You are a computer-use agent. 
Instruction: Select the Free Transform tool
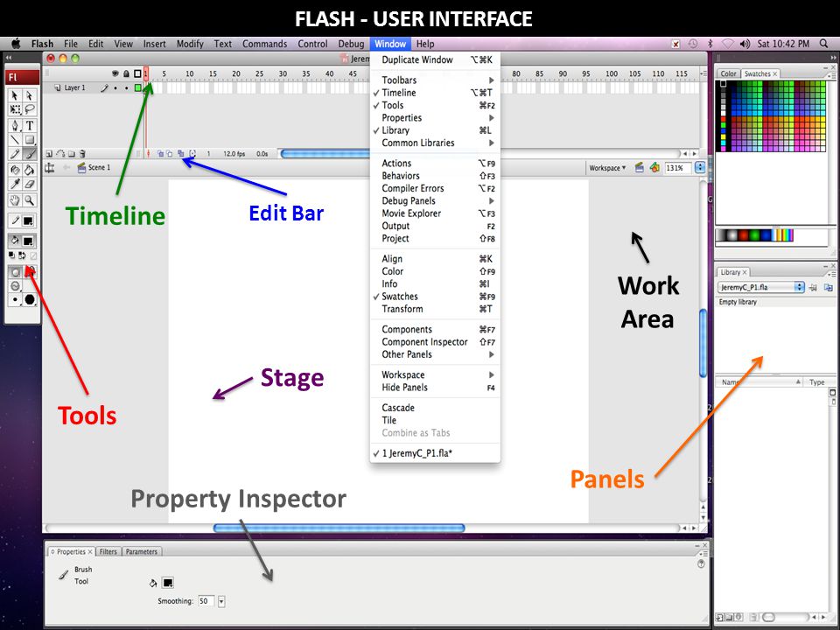tap(15, 109)
